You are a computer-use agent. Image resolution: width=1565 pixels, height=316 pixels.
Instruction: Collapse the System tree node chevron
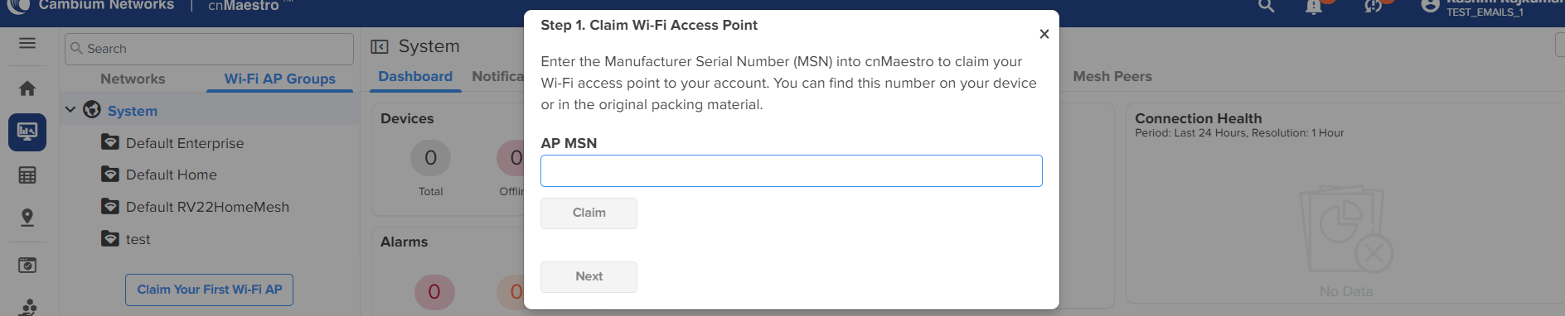70,109
